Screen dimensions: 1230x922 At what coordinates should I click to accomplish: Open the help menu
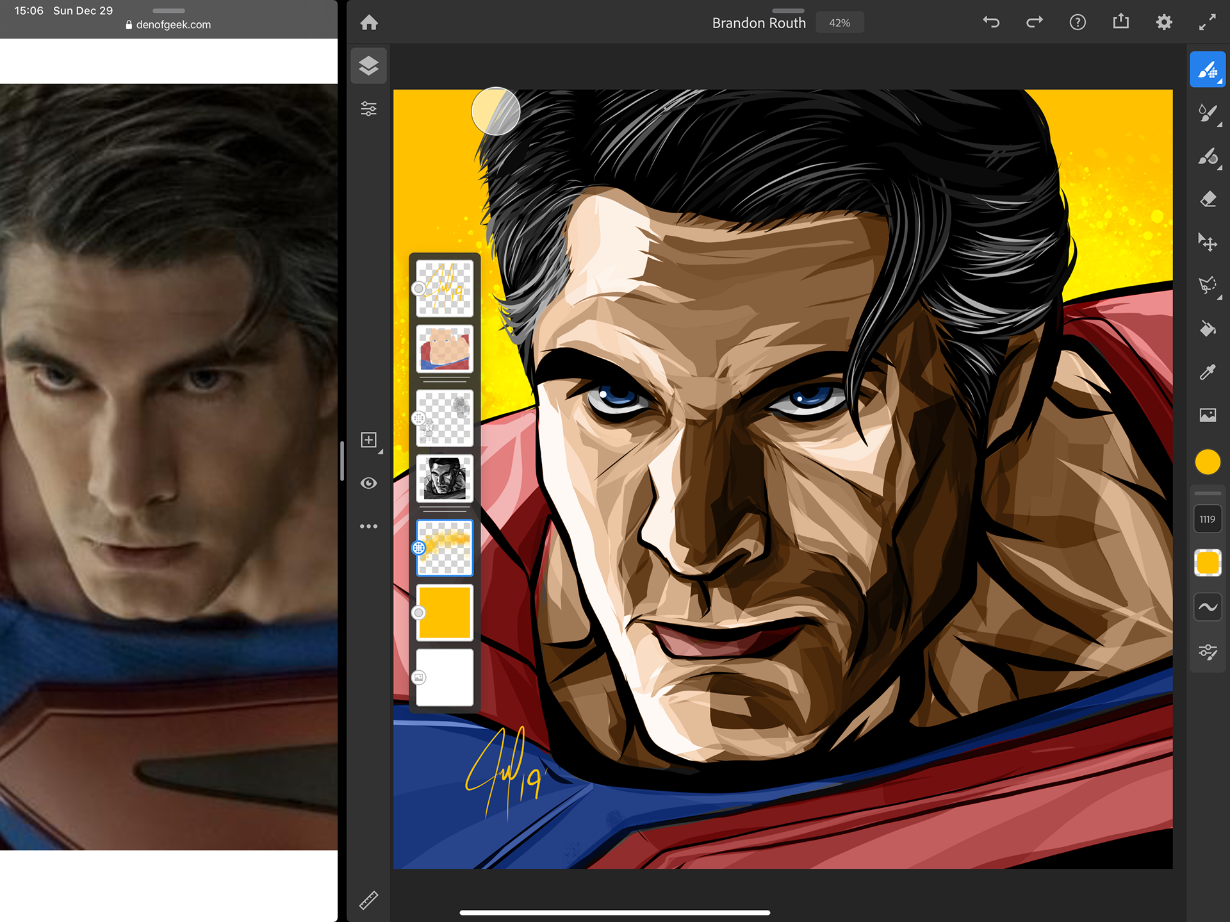1078,22
